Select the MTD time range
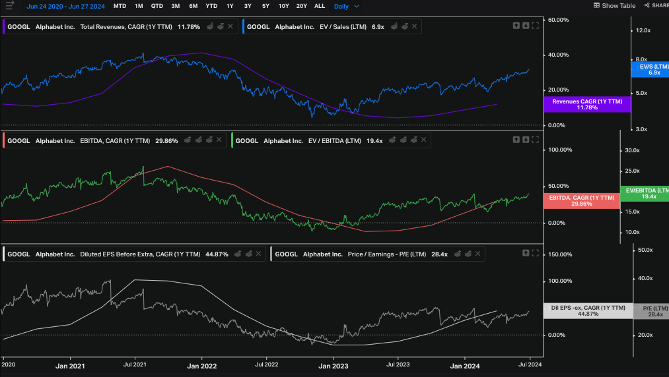669x377 pixels. [120, 6]
